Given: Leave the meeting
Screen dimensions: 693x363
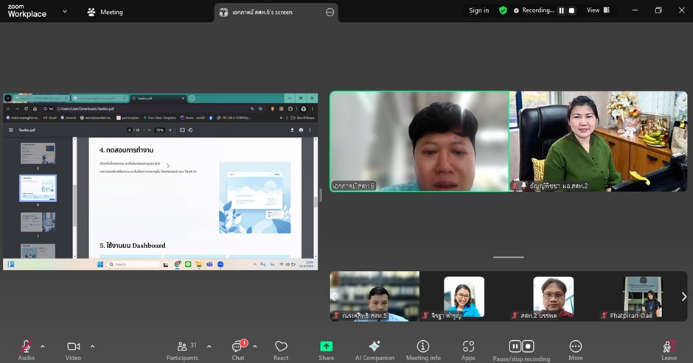Looking at the screenshot, I should tap(669, 350).
